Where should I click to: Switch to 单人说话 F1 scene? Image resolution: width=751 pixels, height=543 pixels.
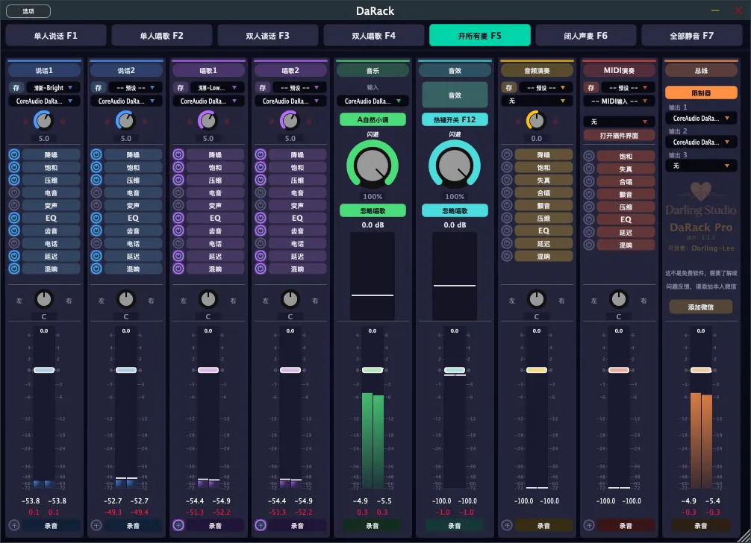tap(55, 36)
